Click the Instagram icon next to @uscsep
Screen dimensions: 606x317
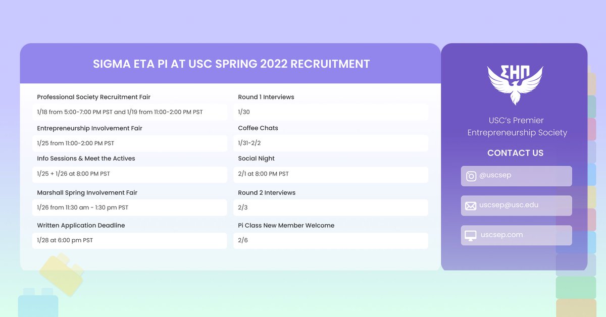[471, 176]
